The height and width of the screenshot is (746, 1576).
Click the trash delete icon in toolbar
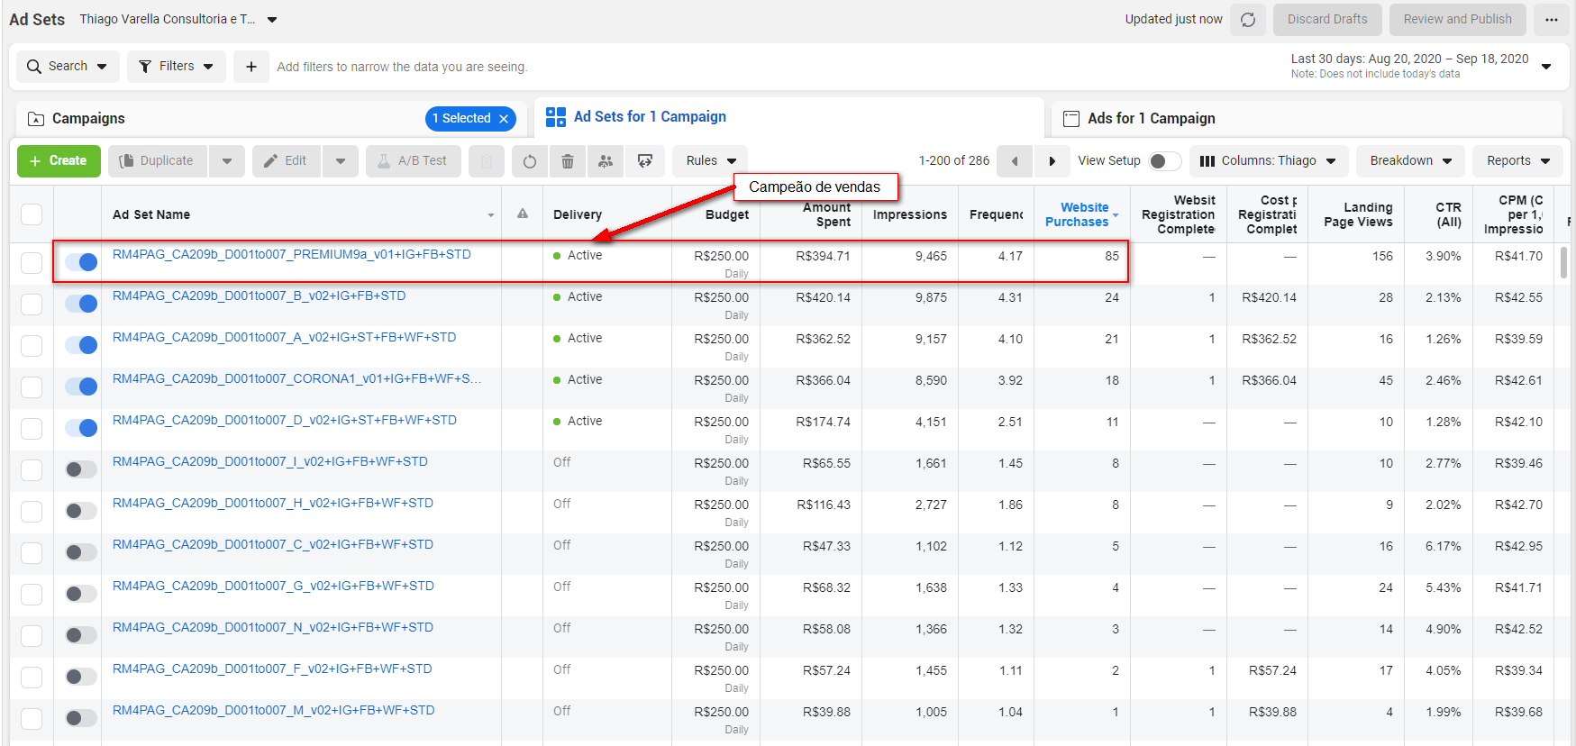[x=568, y=161]
